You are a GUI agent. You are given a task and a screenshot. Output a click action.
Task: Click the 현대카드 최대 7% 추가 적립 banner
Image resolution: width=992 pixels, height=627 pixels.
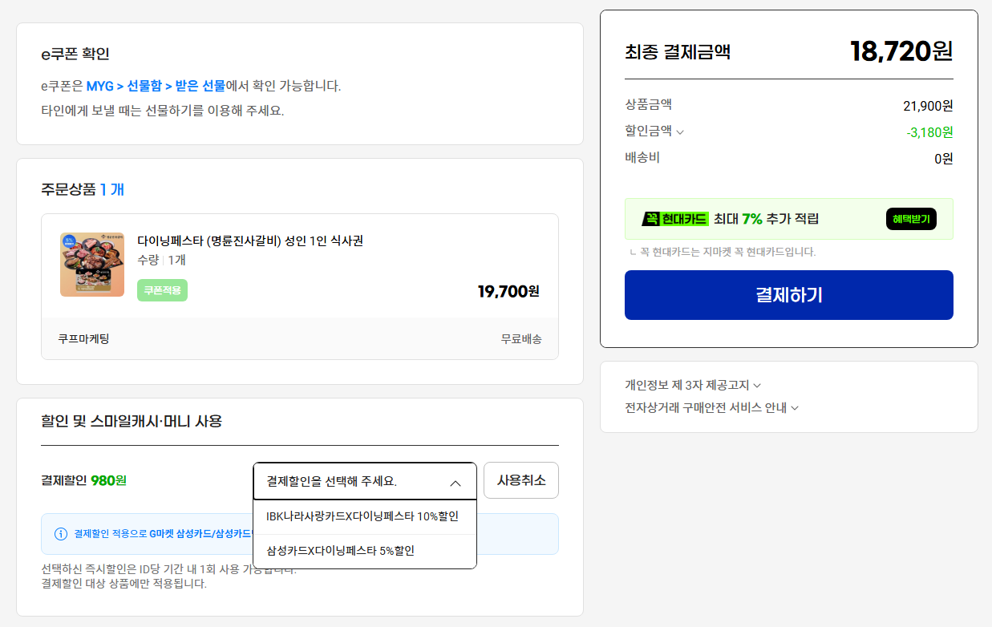click(x=788, y=219)
